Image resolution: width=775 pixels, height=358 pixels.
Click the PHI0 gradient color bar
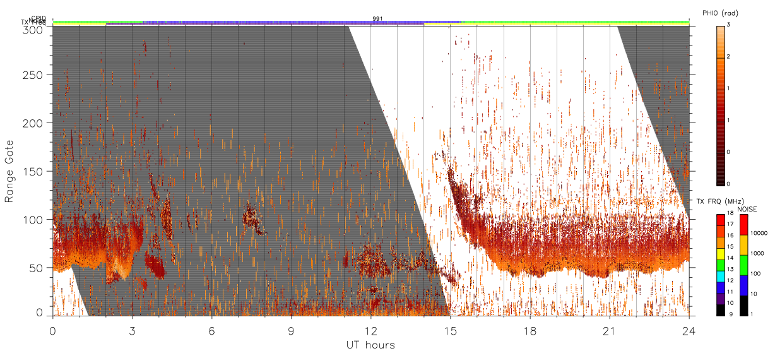(x=721, y=105)
